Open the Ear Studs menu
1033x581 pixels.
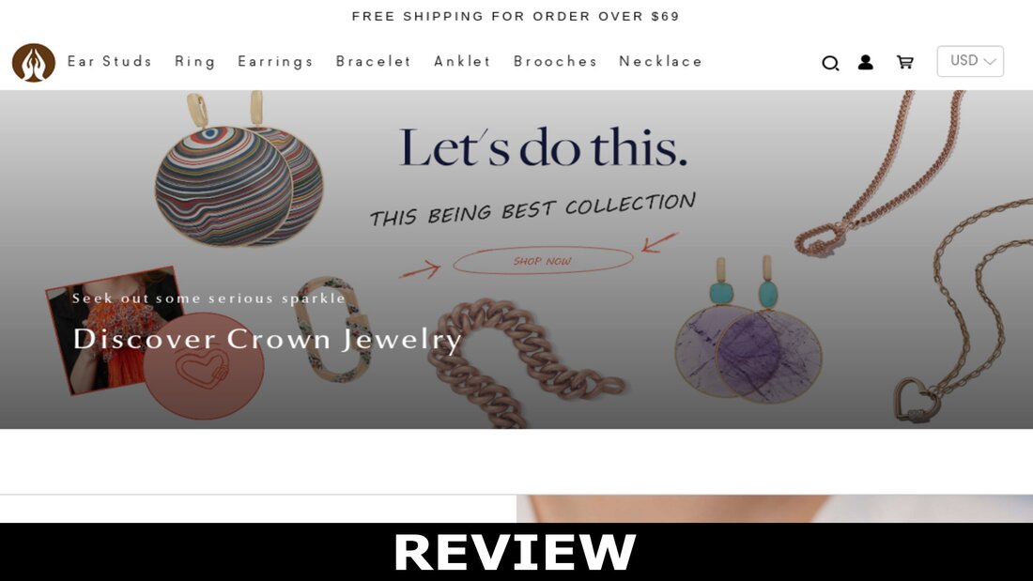[110, 61]
